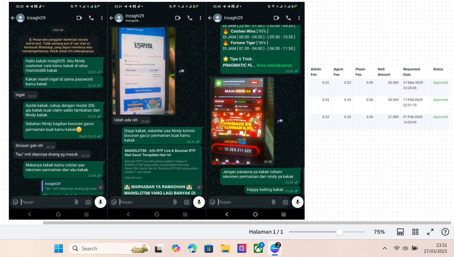The height and width of the screenshot is (257, 454).
Task: Tap the camera icon in the 23.32 screenshot
Action: pos(88,202)
